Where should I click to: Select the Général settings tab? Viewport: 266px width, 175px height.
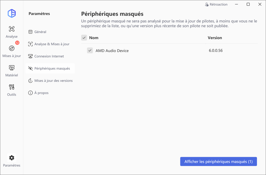coord(50,32)
